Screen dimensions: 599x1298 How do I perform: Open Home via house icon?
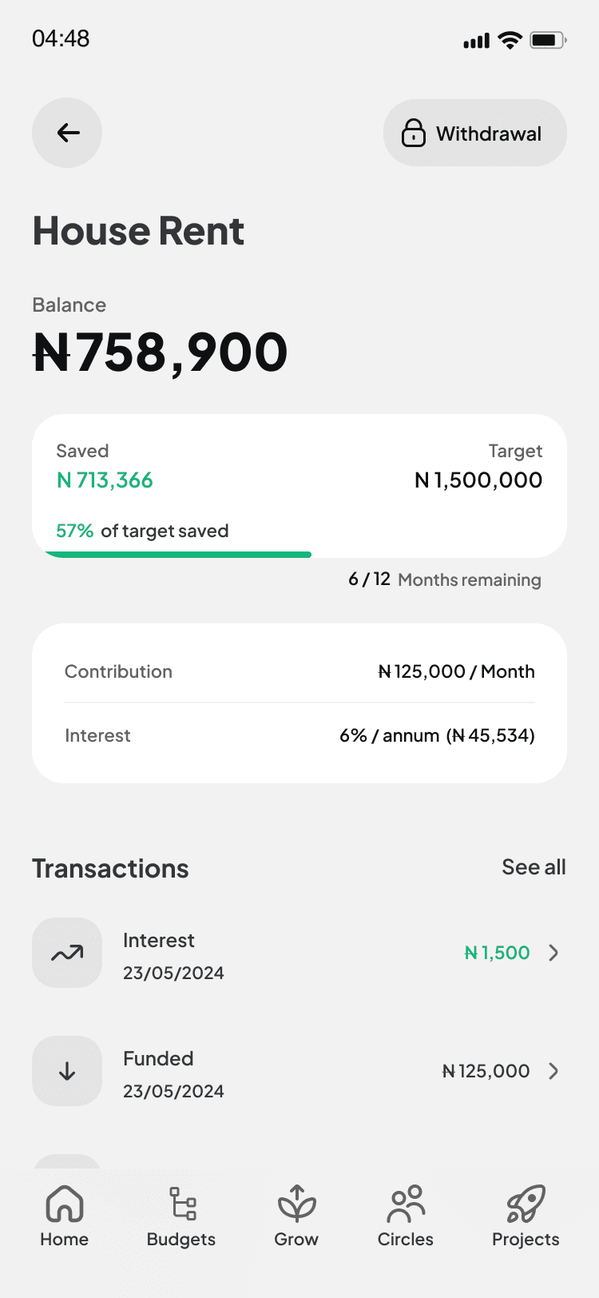65,1204
